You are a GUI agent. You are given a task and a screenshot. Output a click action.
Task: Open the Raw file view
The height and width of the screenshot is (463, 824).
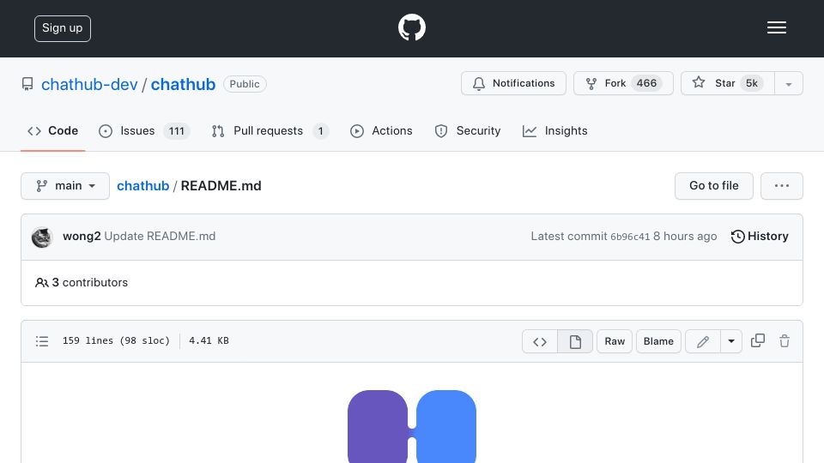click(x=615, y=341)
